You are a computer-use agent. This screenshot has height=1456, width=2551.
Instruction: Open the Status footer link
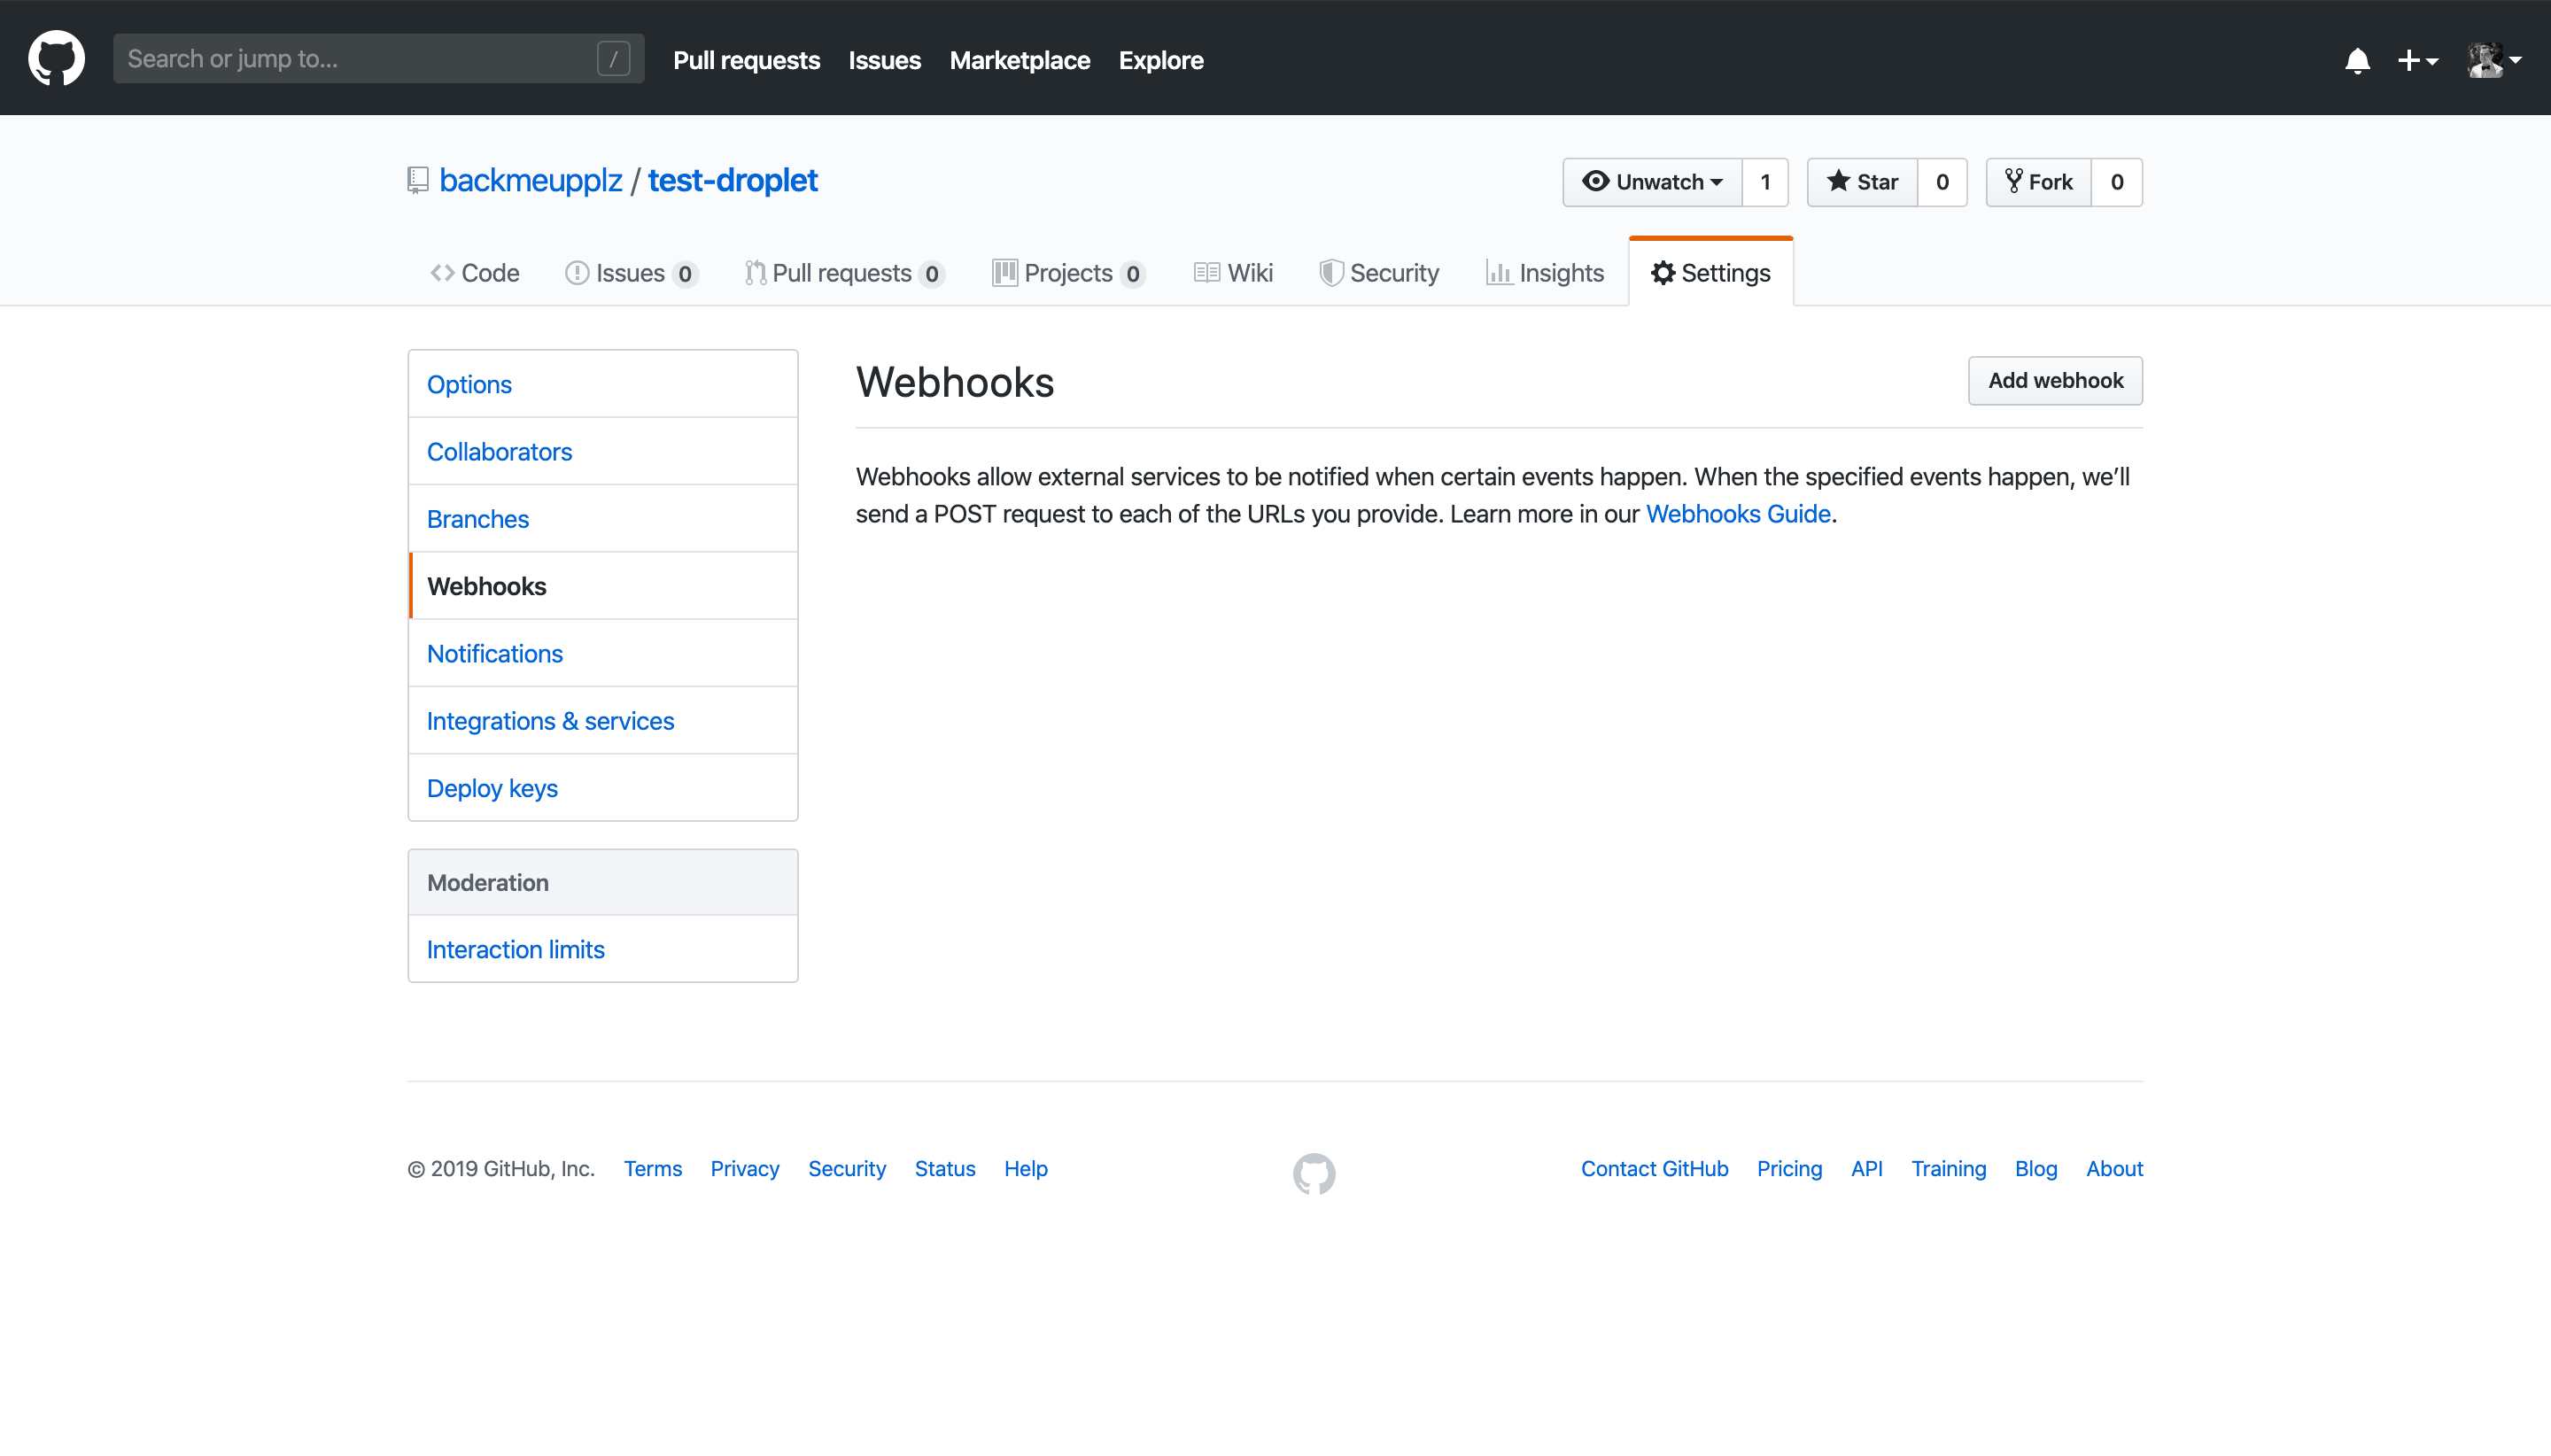[944, 1168]
